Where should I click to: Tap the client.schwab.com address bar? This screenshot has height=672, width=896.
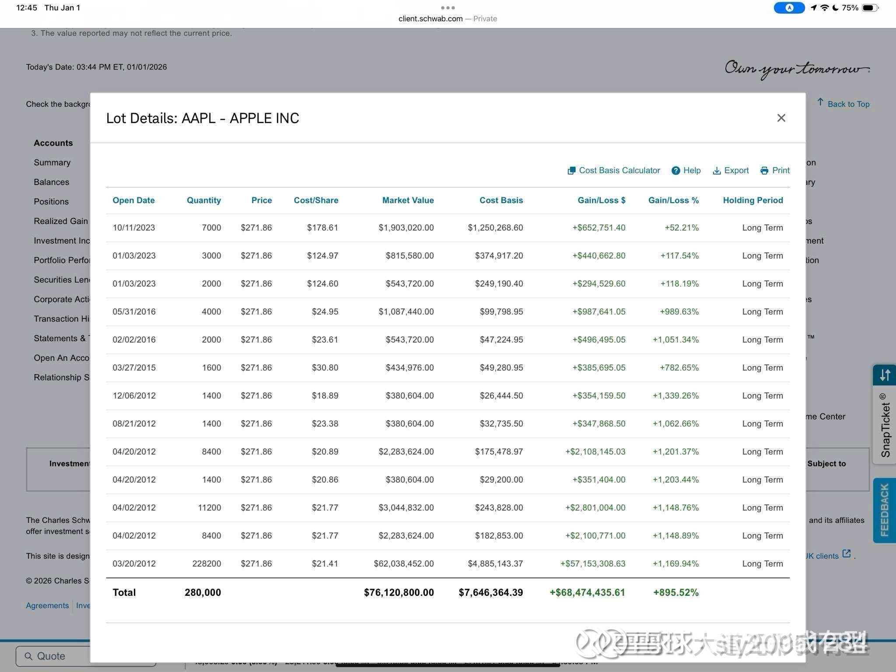(x=430, y=19)
